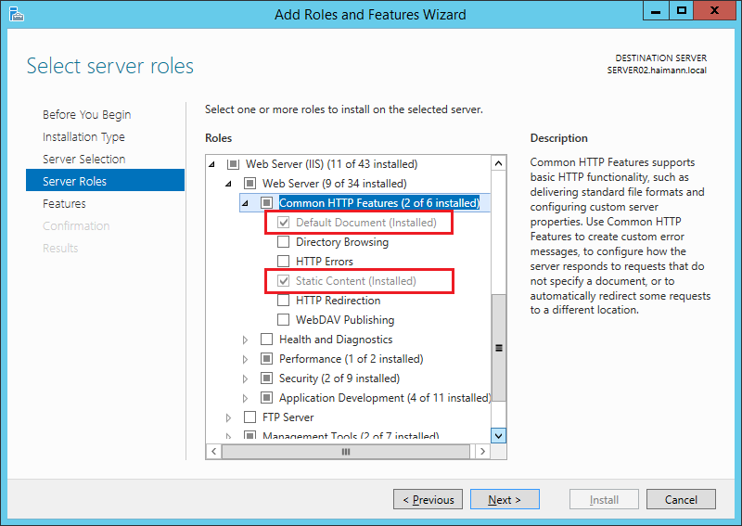Image resolution: width=742 pixels, height=526 pixels.
Task: Select the Default Document (Installed) row text
Action: (x=365, y=223)
